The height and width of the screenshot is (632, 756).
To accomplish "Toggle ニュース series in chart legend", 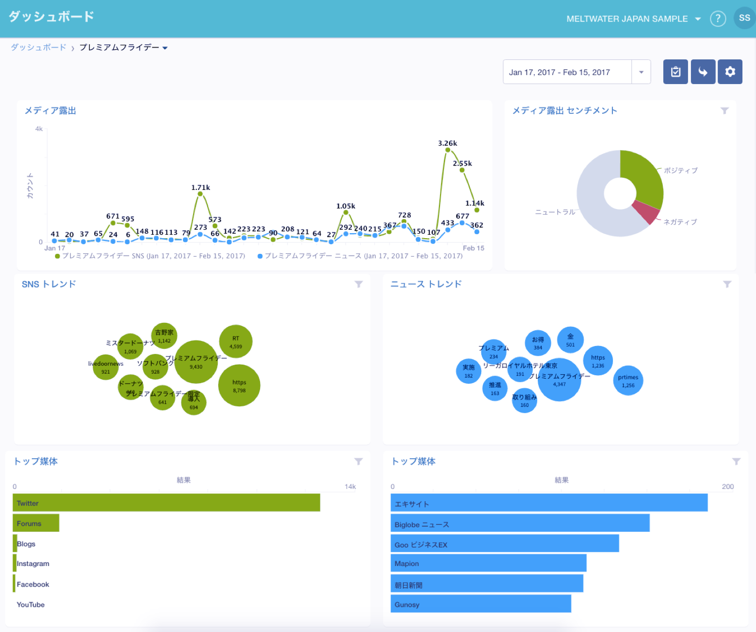I will pos(360,256).
